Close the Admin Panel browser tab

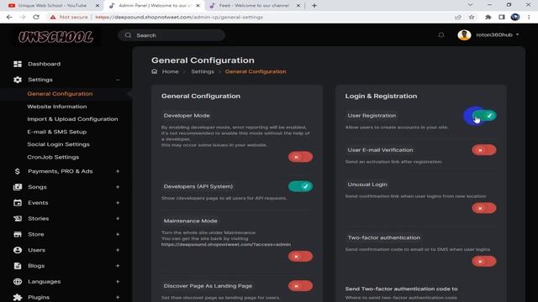[x=198, y=6]
